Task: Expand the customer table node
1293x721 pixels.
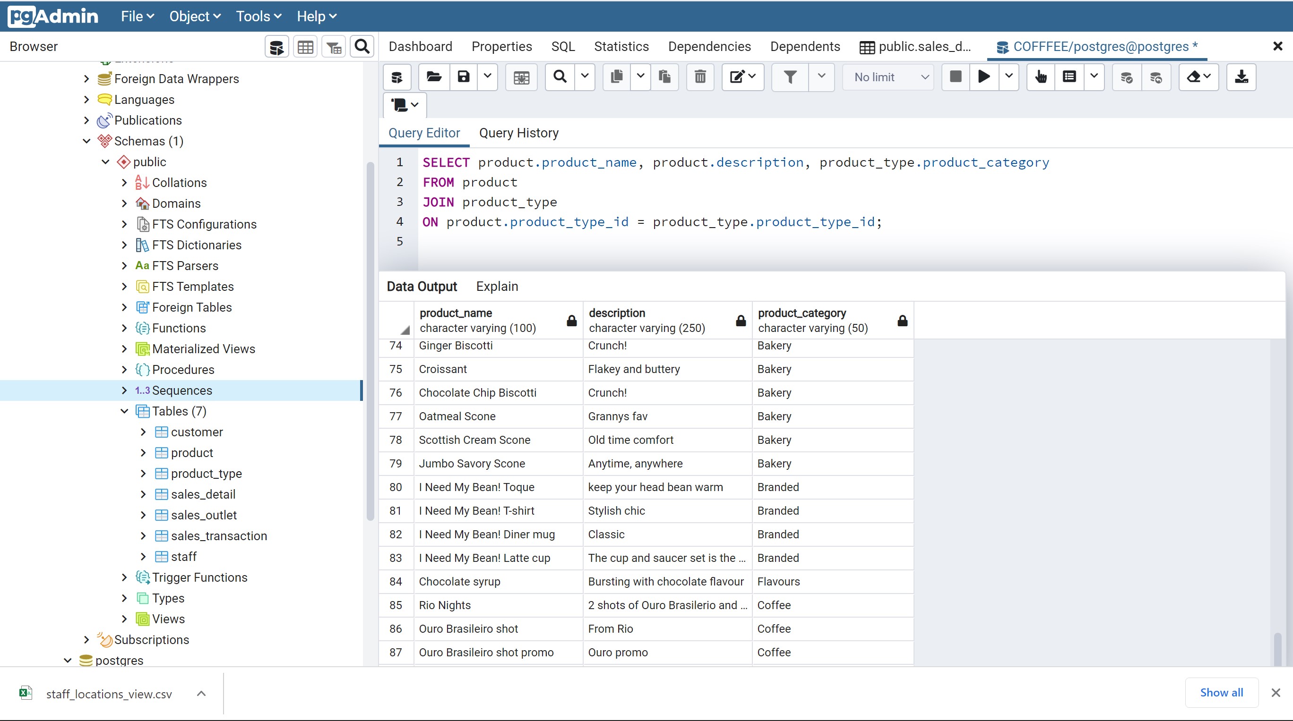Action: point(143,432)
